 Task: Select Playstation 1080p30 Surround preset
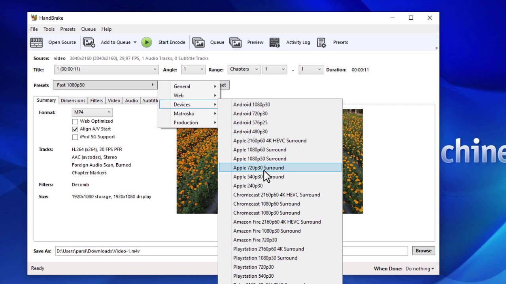coord(280,258)
